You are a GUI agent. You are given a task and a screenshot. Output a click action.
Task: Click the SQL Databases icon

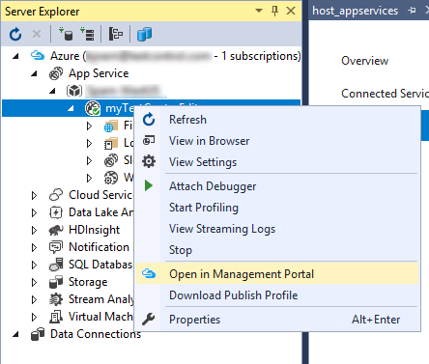(56, 265)
